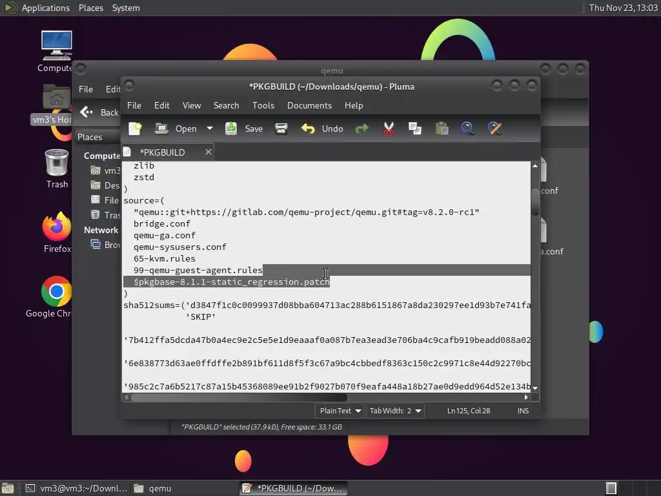Go Back in the qemu file manager
The height and width of the screenshot is (496, 661).
[x=99, y=112]
